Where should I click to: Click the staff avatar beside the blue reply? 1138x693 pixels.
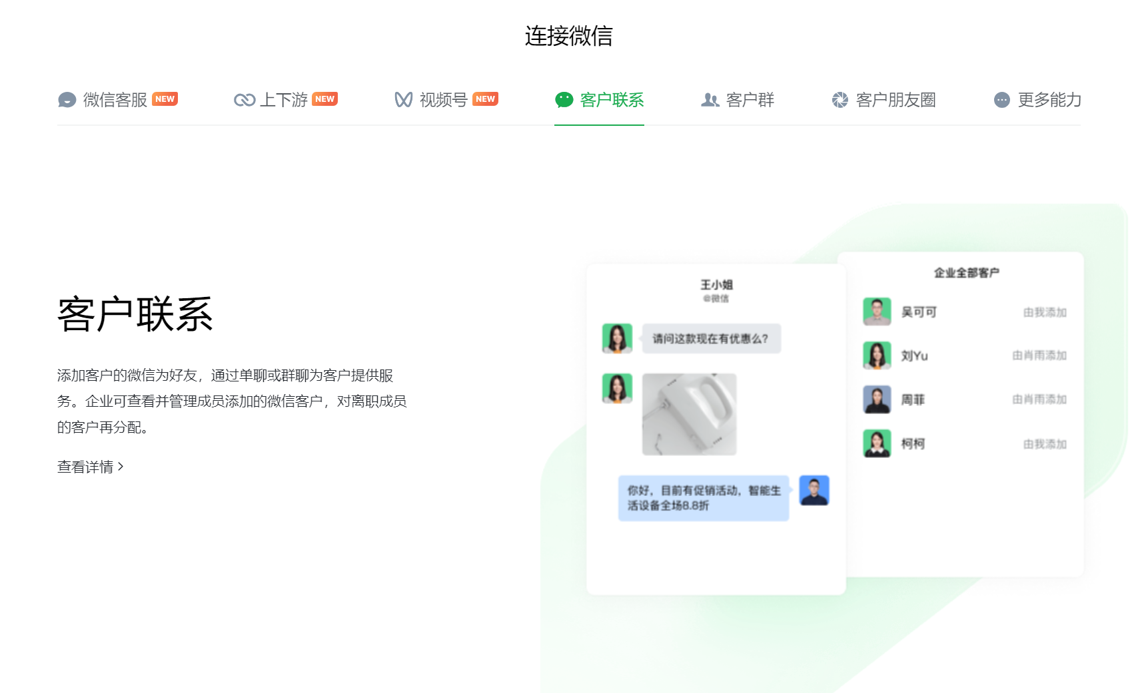(814, 491)
